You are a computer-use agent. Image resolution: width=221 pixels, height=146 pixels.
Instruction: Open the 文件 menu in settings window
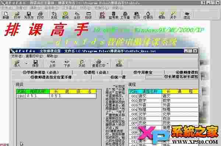pos(17,56)
